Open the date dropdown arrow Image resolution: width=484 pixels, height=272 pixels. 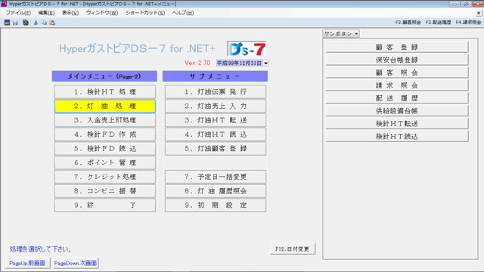(265, 63)
